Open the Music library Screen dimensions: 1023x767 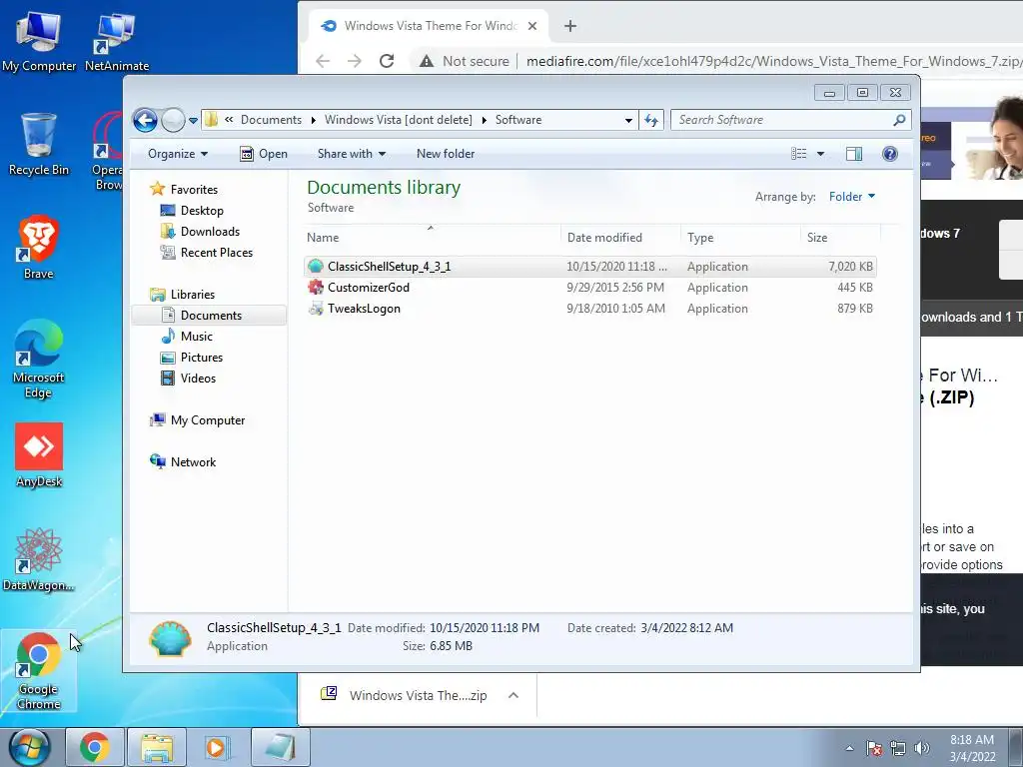197,337
